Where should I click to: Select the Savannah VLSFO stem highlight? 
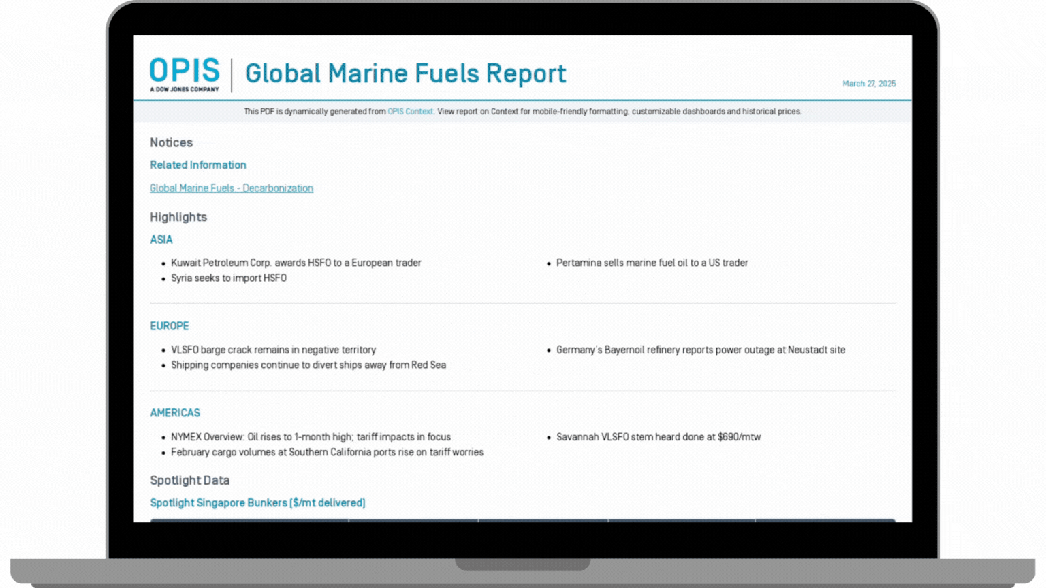658,437
